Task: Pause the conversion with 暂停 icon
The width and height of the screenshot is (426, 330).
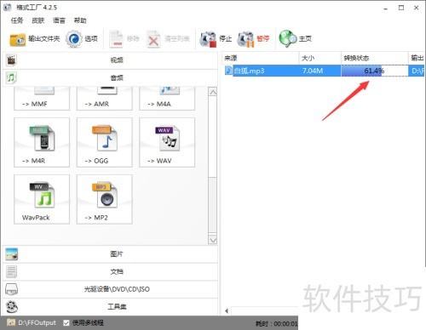Action: (x=246, y=39)
